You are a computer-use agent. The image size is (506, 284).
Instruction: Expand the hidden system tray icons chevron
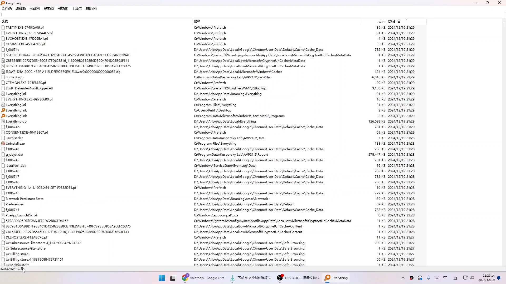point(403,278)
